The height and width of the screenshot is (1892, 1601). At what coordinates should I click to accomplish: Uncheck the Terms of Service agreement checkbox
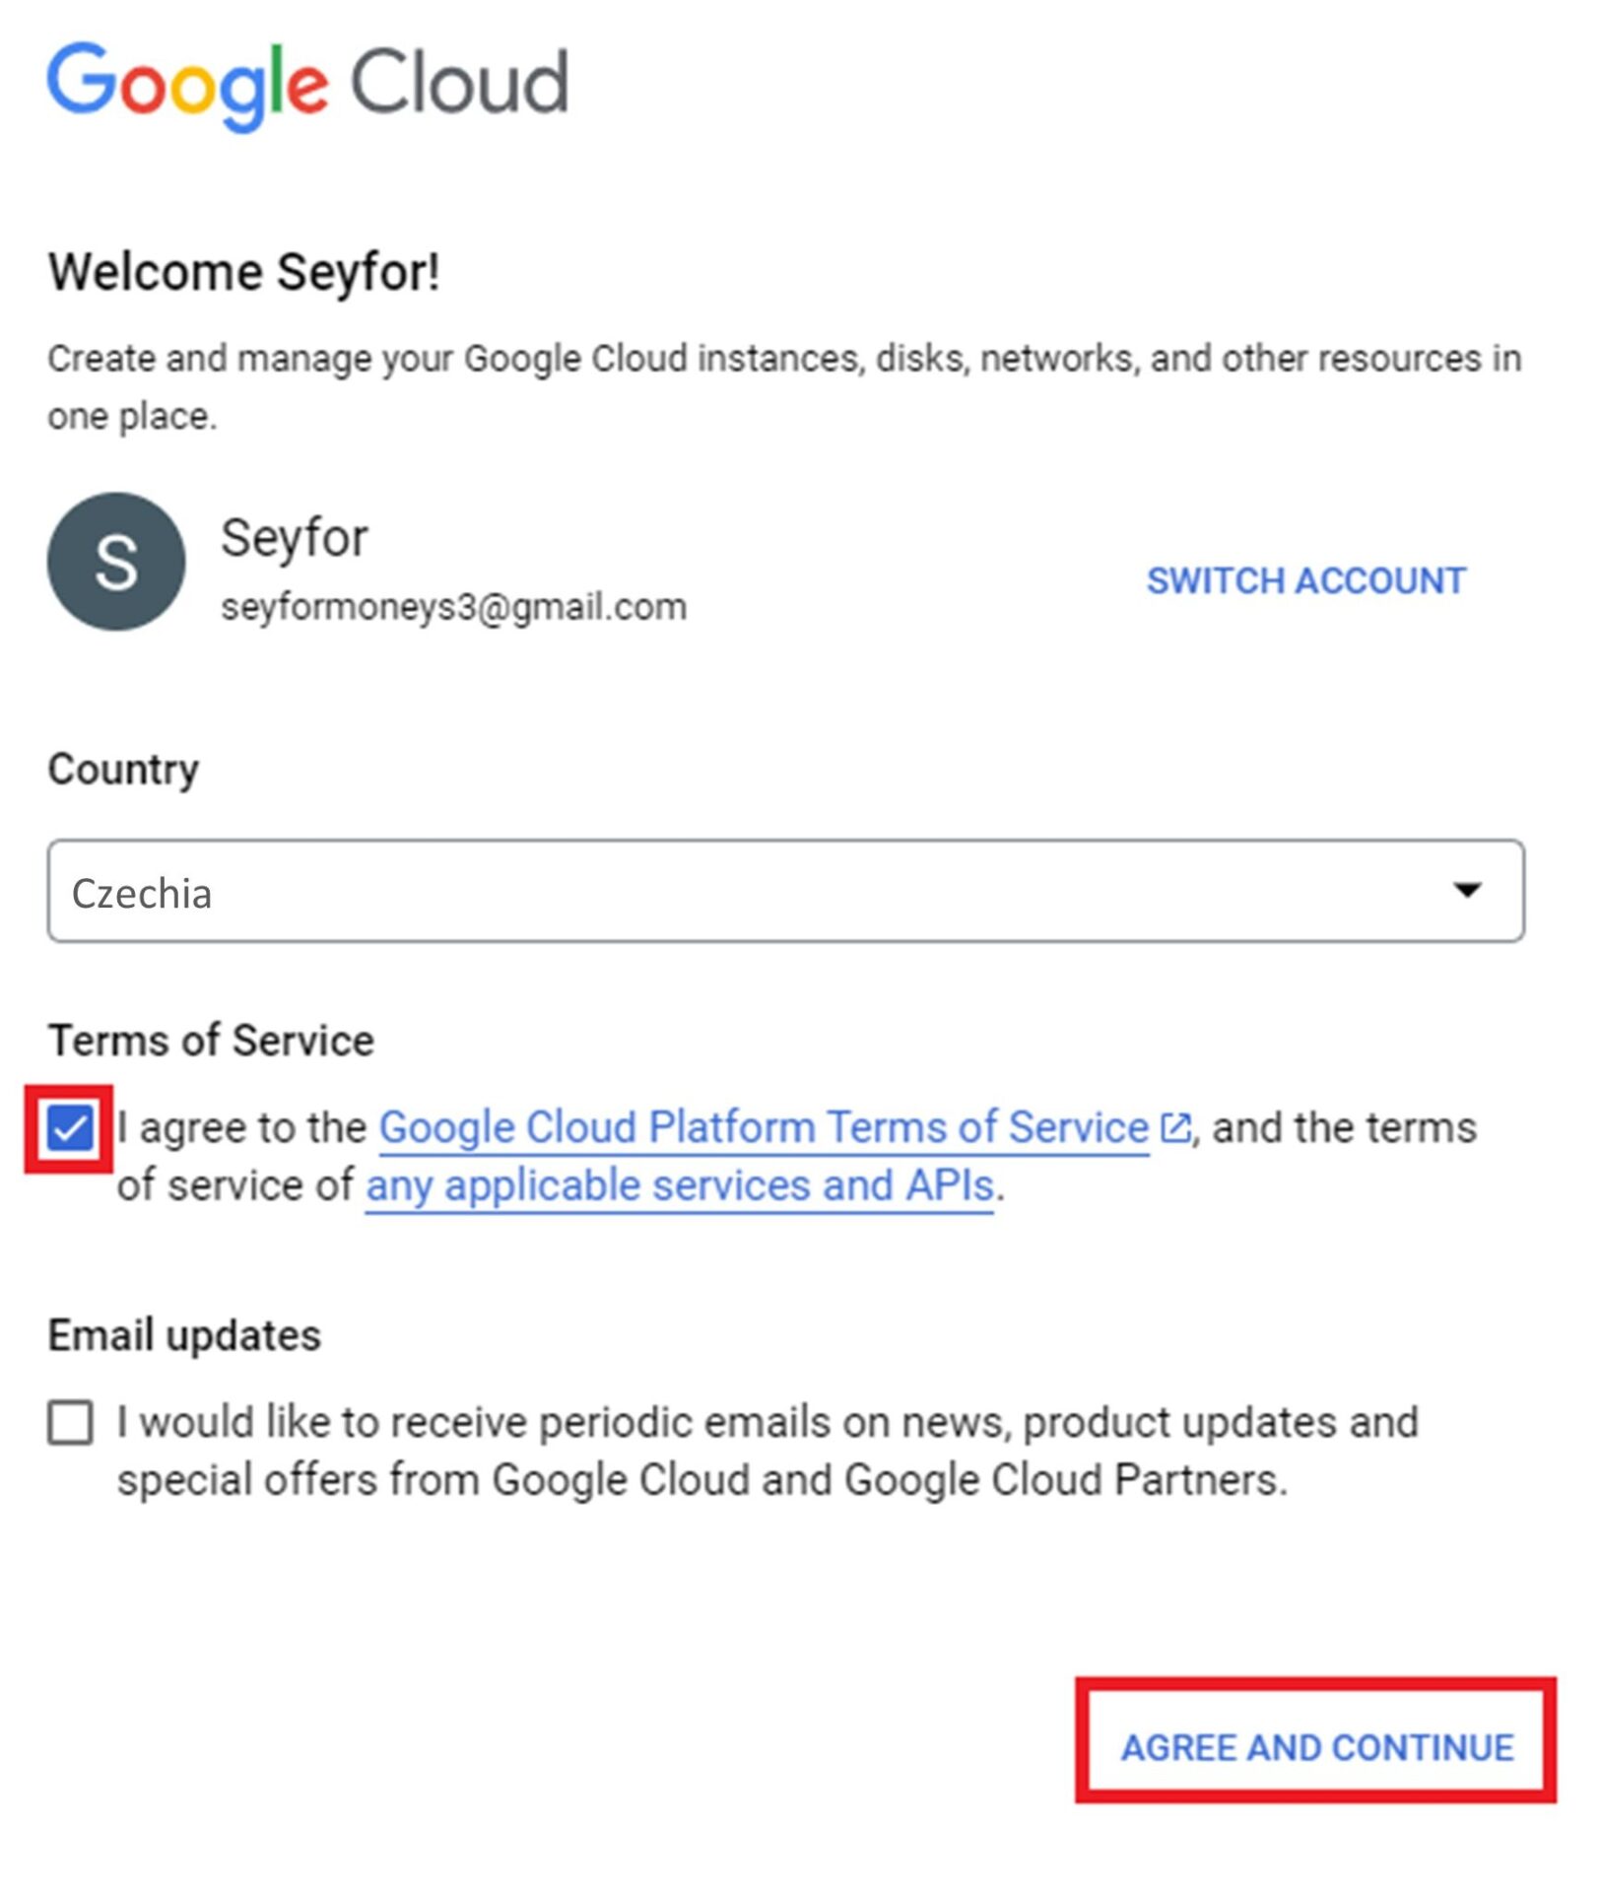pyautogui.click(x=70, y=1127)
